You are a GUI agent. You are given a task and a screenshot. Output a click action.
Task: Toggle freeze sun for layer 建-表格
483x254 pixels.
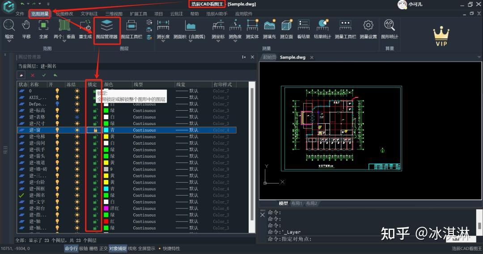(x=77, y=117)
